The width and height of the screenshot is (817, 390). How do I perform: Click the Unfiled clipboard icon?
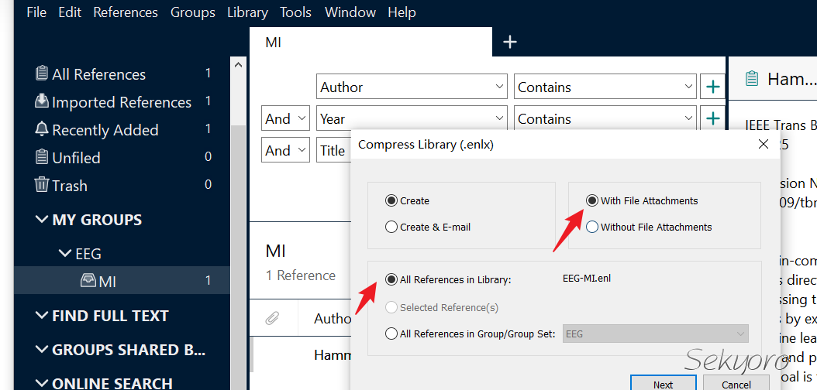[42, 158]
